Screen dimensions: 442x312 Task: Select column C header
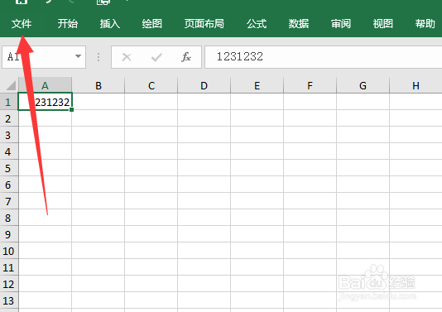click(x=151, y=85)
